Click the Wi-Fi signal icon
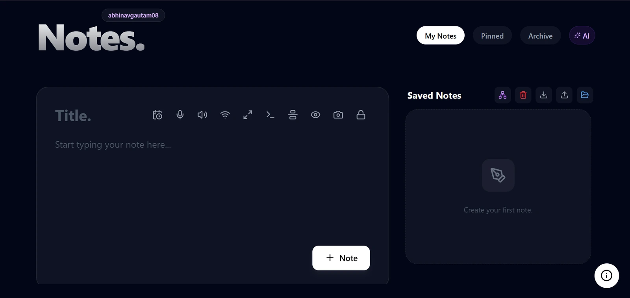 [x=225, y=115]
